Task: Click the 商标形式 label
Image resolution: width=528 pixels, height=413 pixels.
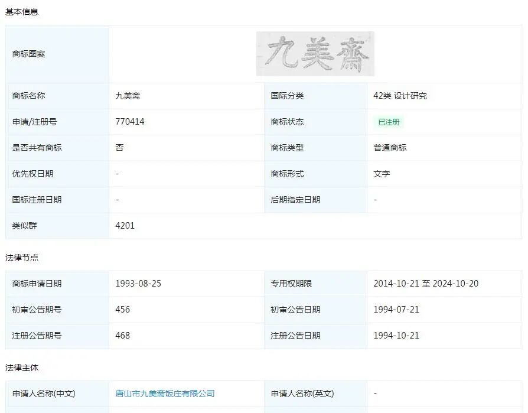Action: pos(287,174)
